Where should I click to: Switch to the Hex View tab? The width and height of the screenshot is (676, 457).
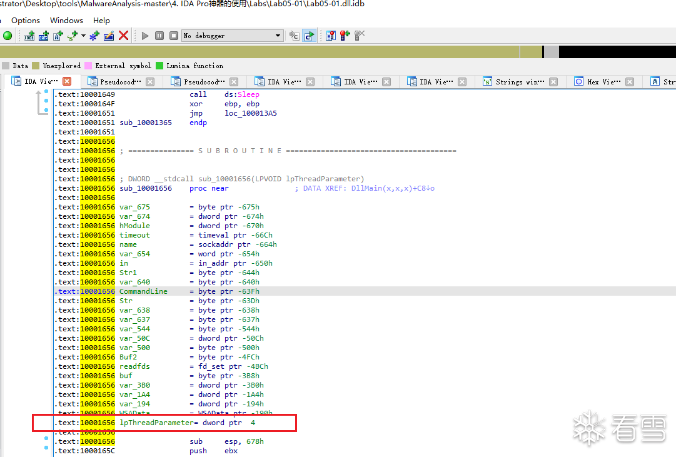(x=602, y=82)
